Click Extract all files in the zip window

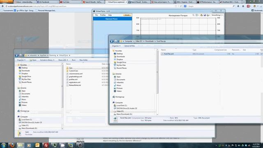tap(129, 46)
